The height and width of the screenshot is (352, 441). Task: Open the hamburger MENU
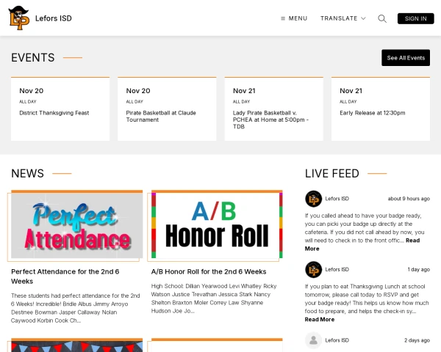(294, 18)
